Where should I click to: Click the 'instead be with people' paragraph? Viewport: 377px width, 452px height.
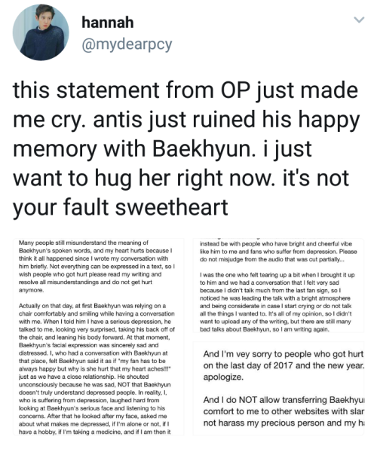coord(278,252)
